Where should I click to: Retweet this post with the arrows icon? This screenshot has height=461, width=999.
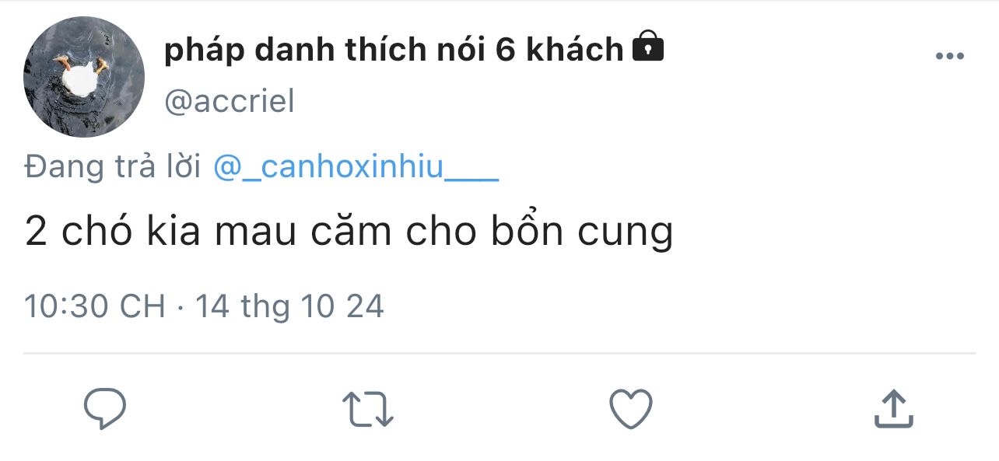(368, 410)
